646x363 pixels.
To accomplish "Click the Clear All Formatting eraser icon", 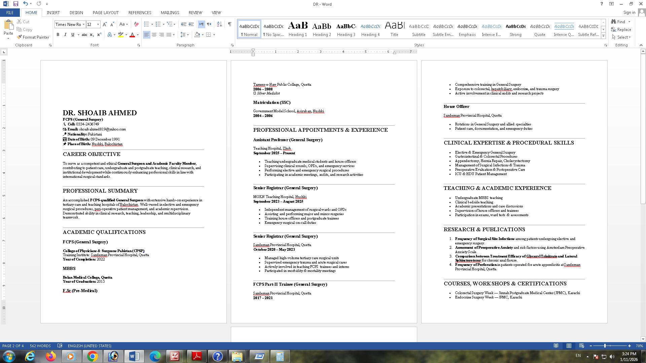I will [x=136, y=24].
